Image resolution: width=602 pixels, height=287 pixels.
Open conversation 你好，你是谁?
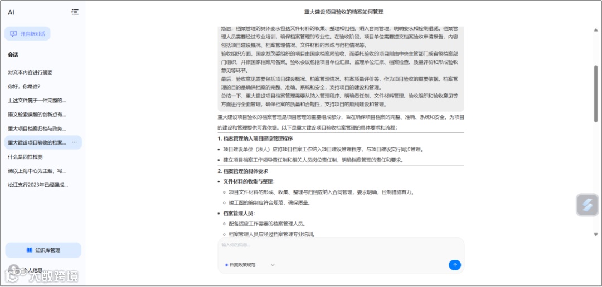[x=24, y=87]
